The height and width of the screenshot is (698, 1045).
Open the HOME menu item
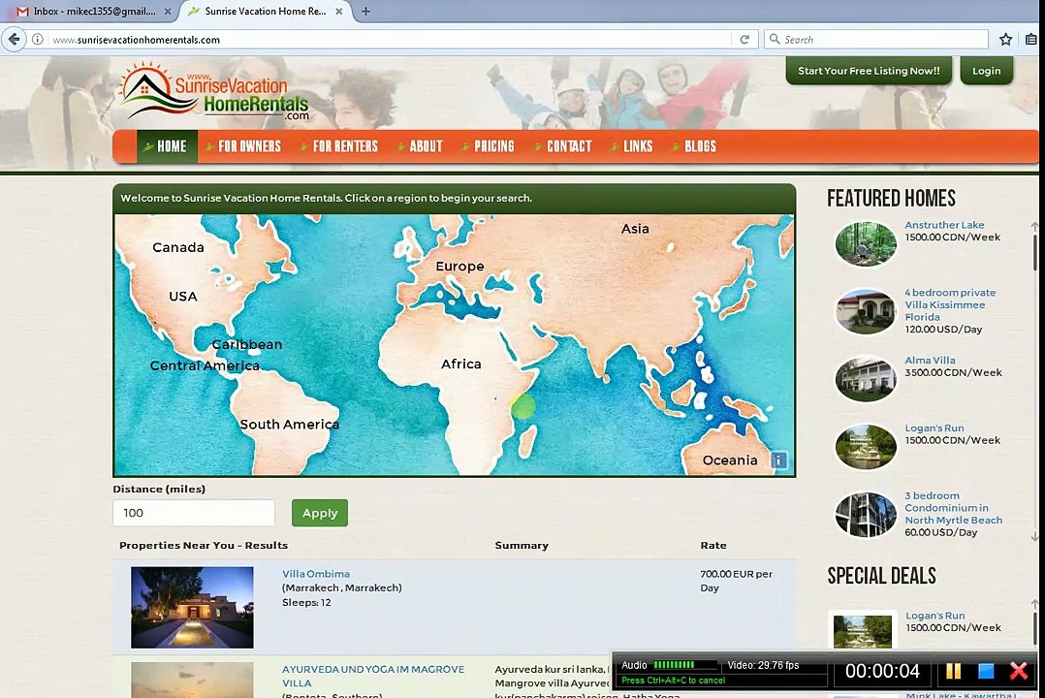[x=167, y=146]
